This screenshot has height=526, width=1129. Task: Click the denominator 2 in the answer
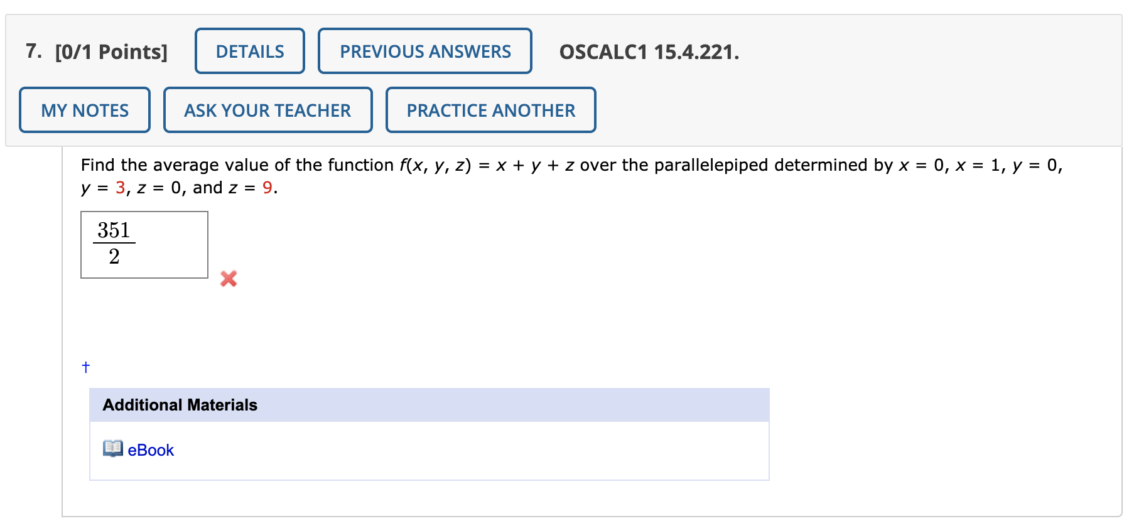click(114, 256)
